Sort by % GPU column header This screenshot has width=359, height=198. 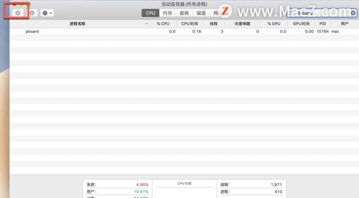click(x=274, y=24)
